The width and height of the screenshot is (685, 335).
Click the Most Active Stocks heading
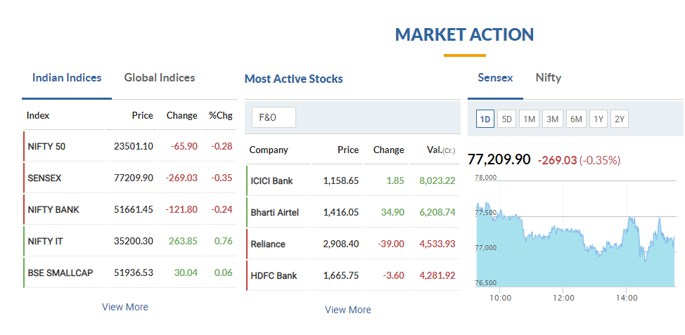tap(293, 79)
